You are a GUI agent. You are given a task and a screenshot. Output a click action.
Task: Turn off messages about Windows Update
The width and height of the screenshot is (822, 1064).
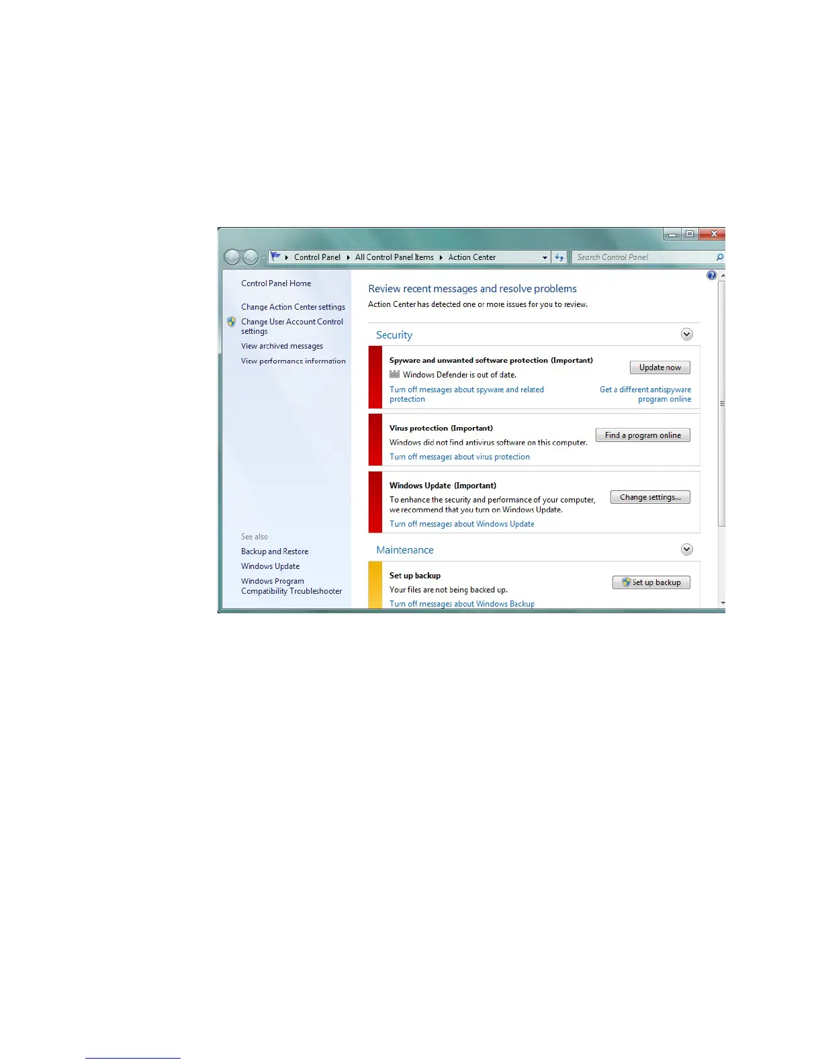[x=462, y=524]
